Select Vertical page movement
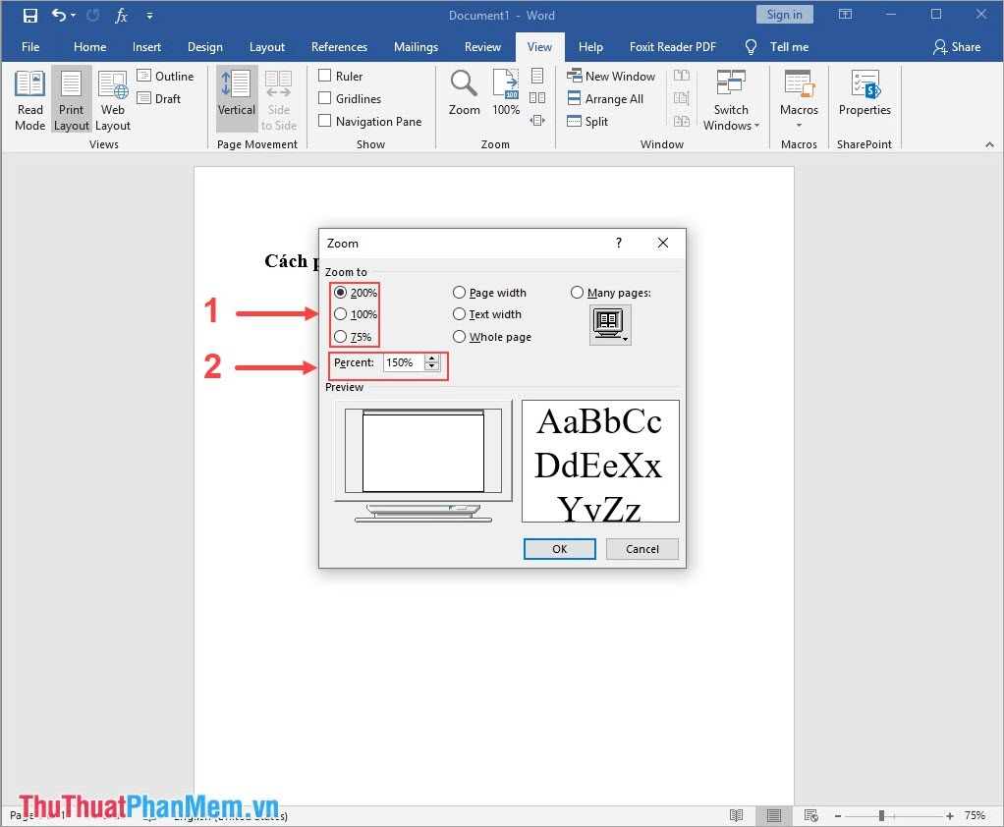1004x827 pixels. 237,101
